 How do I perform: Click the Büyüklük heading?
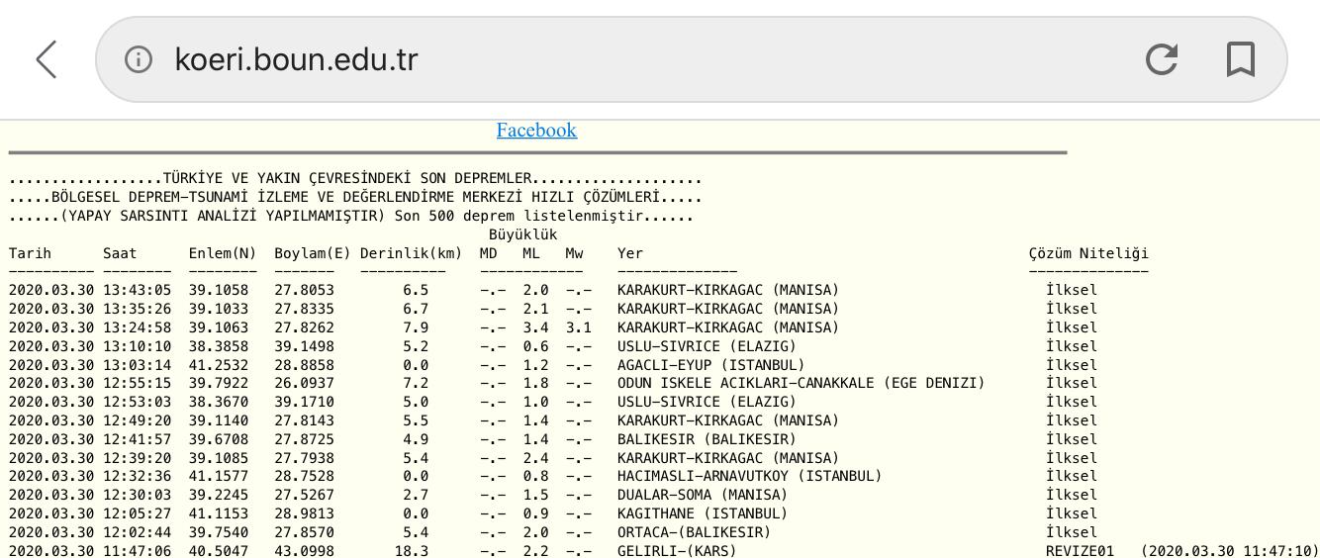pyautogui.click(x=522, y=234)
